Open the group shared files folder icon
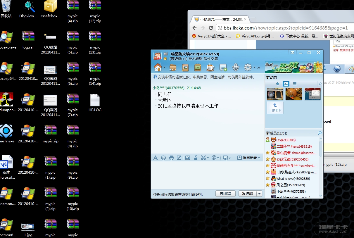 point(173,68)
